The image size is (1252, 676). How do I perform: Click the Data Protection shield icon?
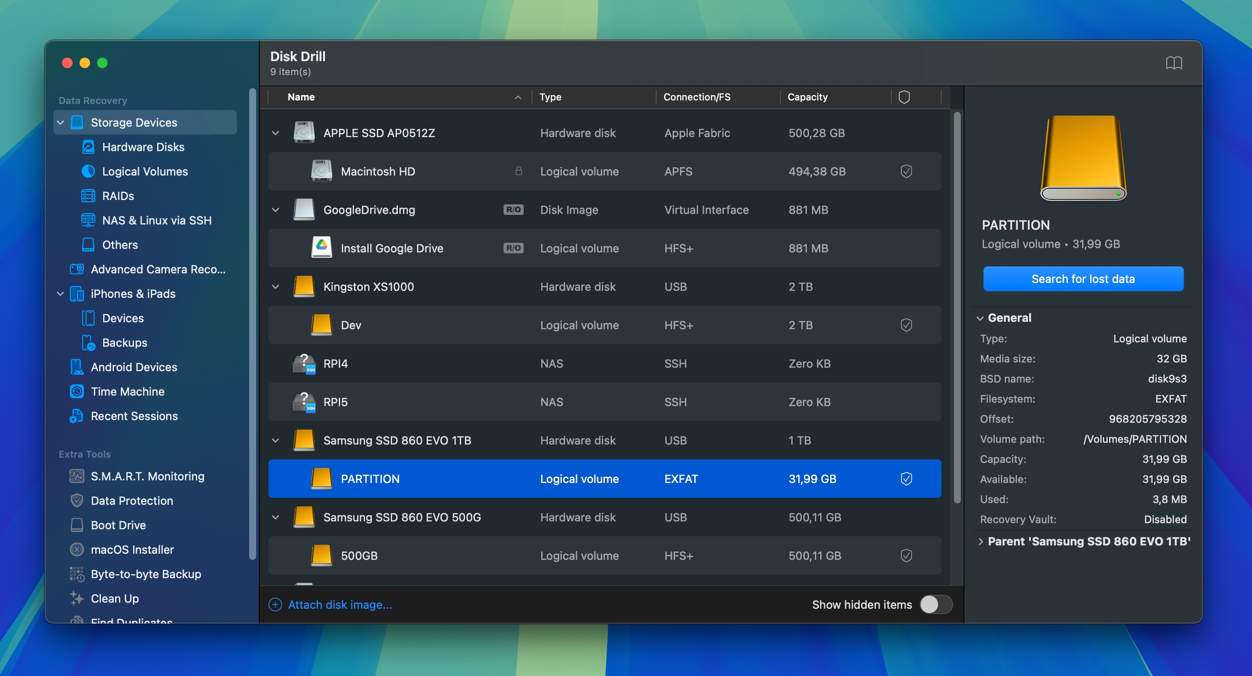77,501
